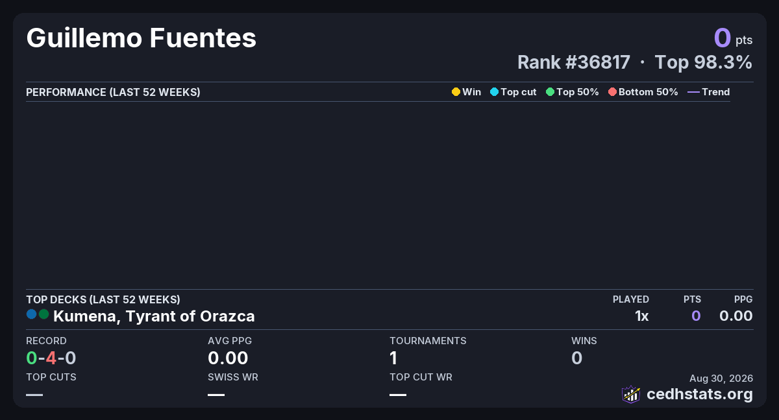Click the Guillemo Fuentes player name
The width and height of the screenshot is (779, 420).
pos(142,38)
